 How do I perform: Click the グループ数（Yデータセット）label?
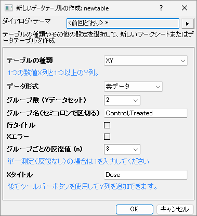(46, 100)
